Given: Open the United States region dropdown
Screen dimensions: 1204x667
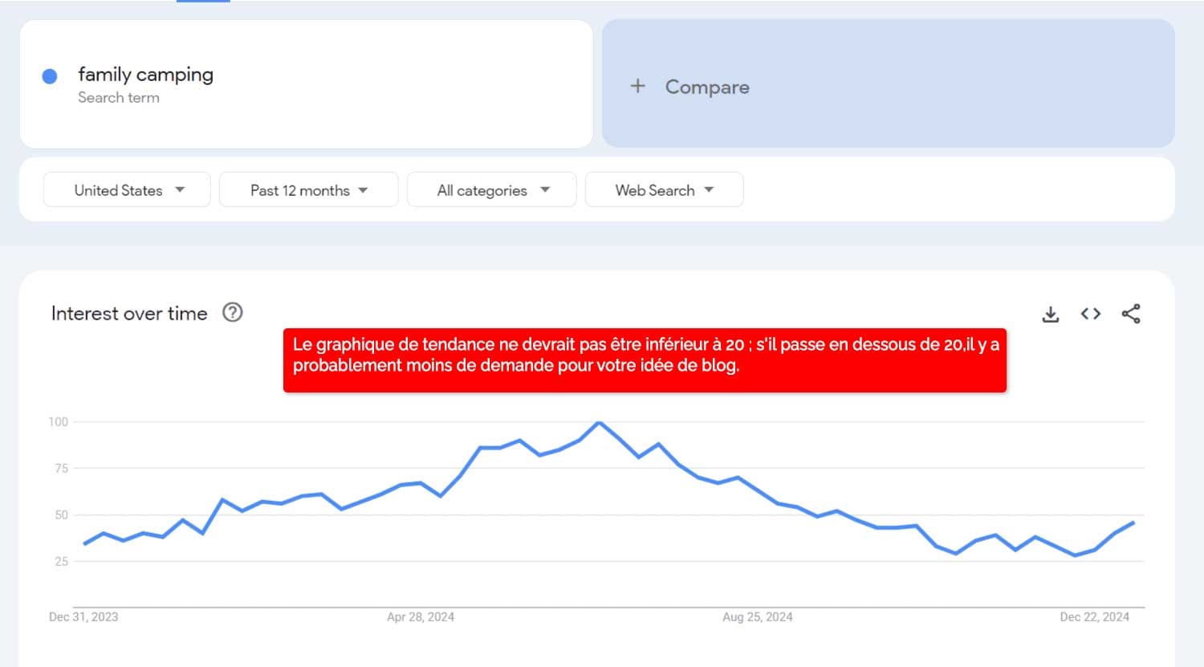Looking at the screenshot, I should 127,190.
